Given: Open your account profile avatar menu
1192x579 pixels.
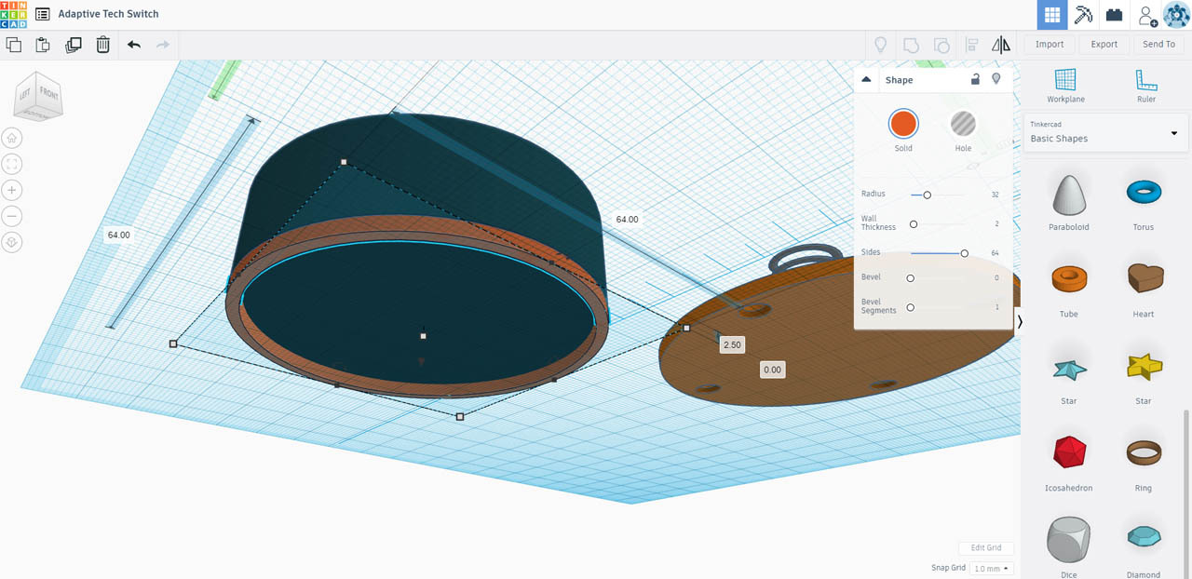Looking at the screenshot, I should pyautogui.click(x=1176, y=14).
